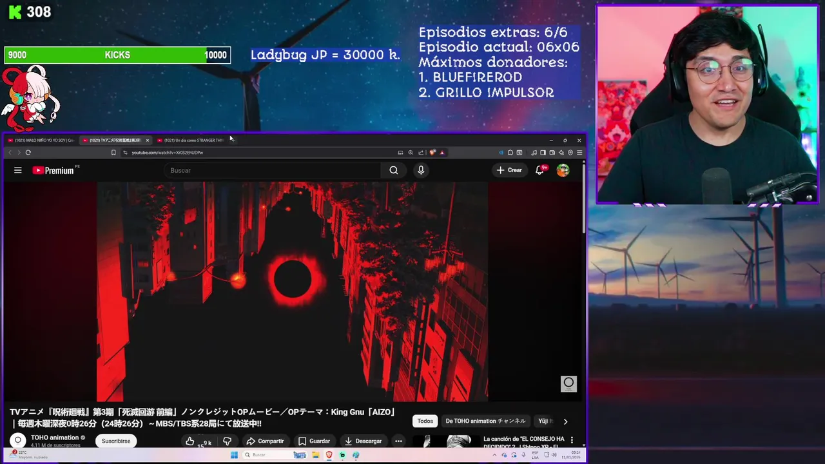The height and width of the screenshot is (464, 825).
Task: Click the Compartir share button
Action: coord(265,441)
